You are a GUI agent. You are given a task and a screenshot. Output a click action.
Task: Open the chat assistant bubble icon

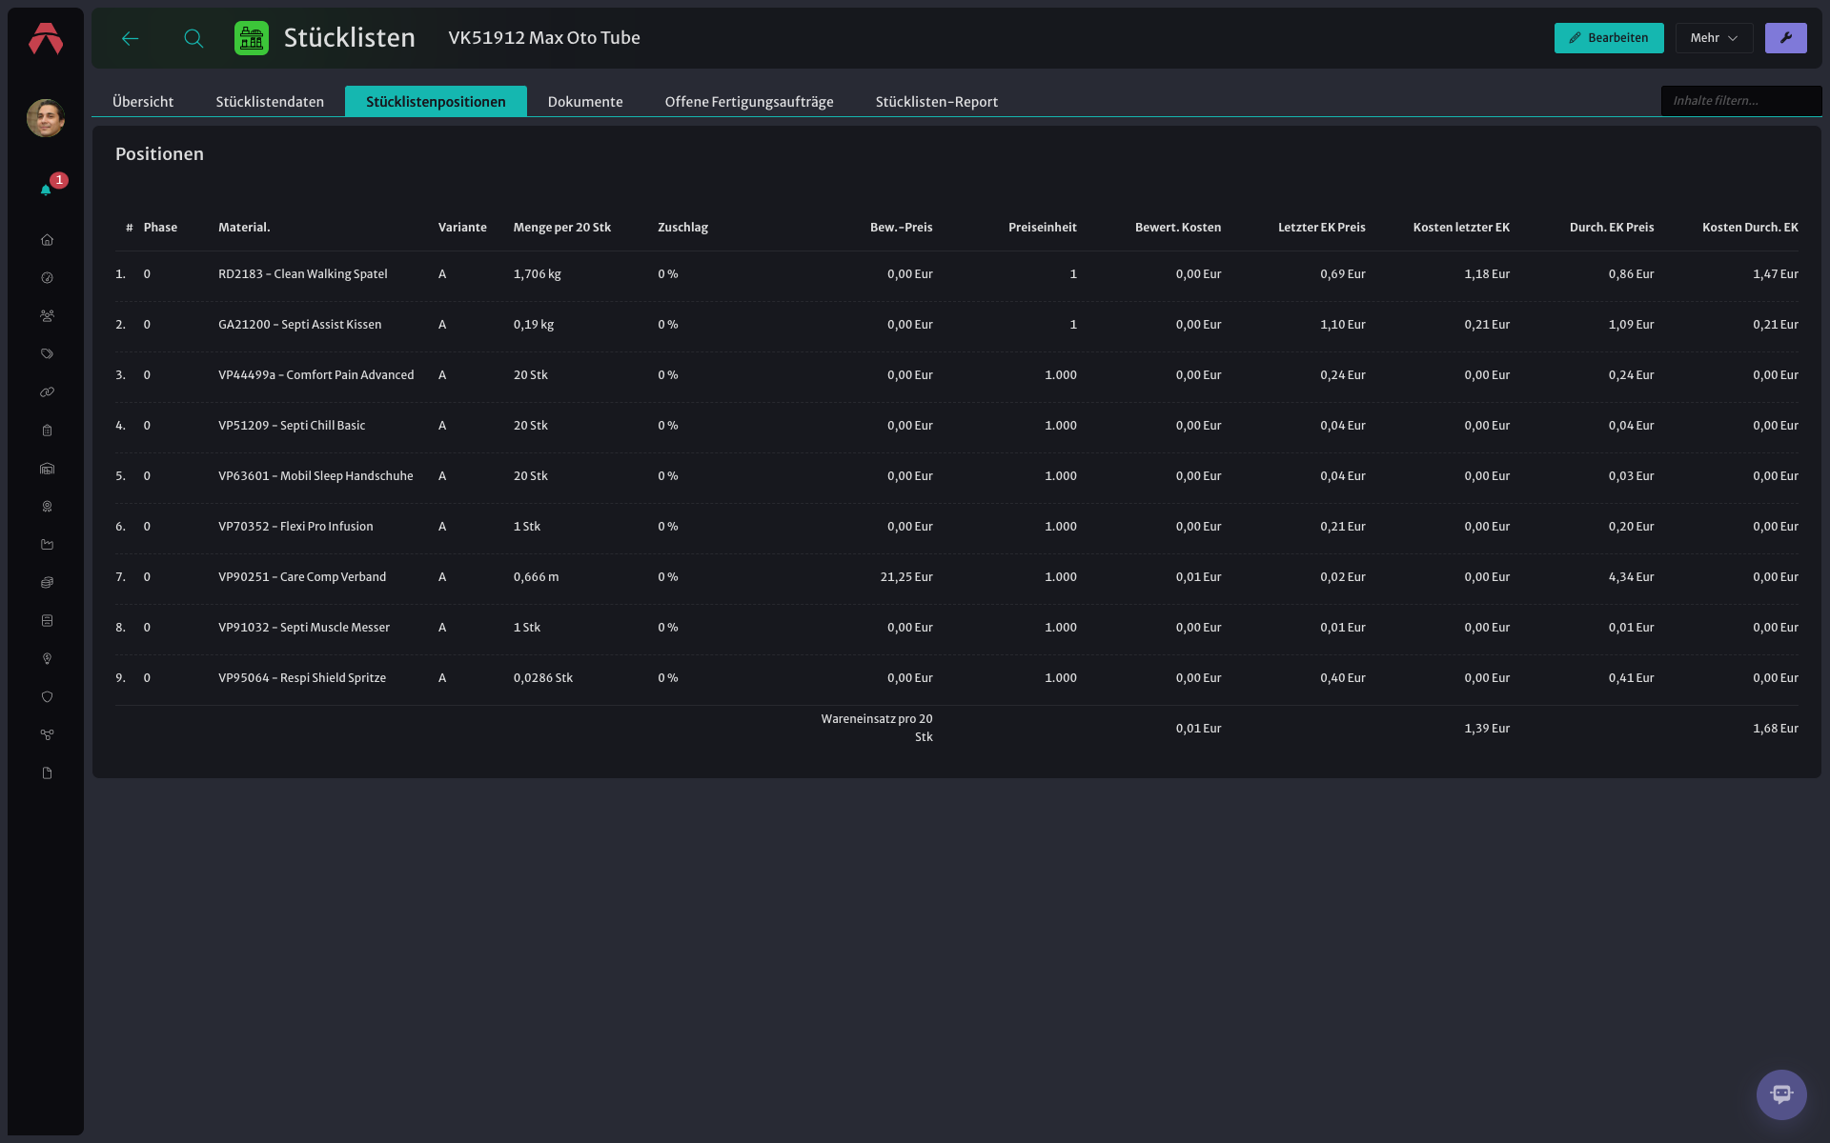pos(1781,1094)
